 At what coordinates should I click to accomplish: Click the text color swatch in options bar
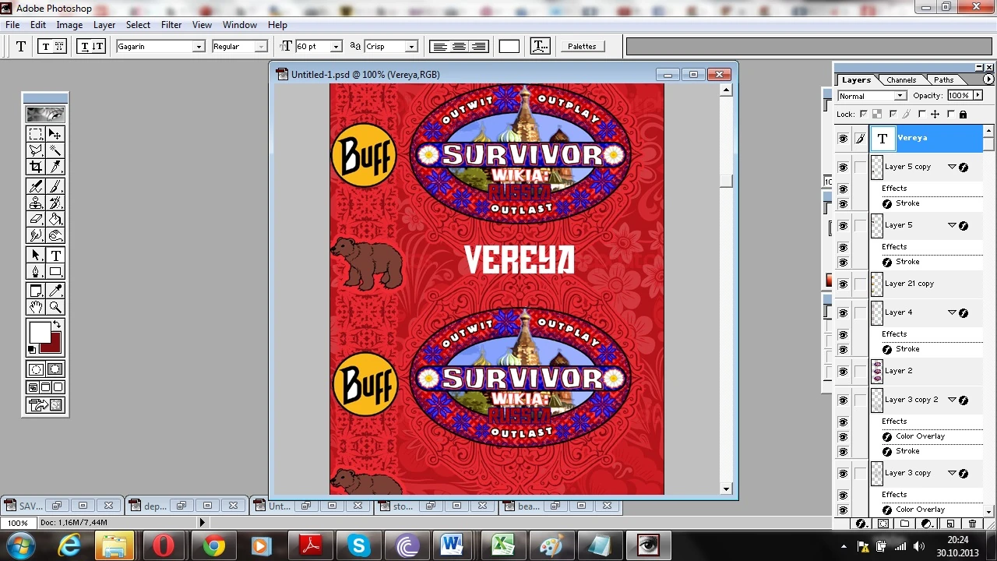pyautogui.click(x=509, y=47)
